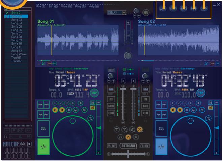The width and height of the screenshot is (222, 161).
Task: Click the left deck tempo slider handle
Action: click(99, 128)
